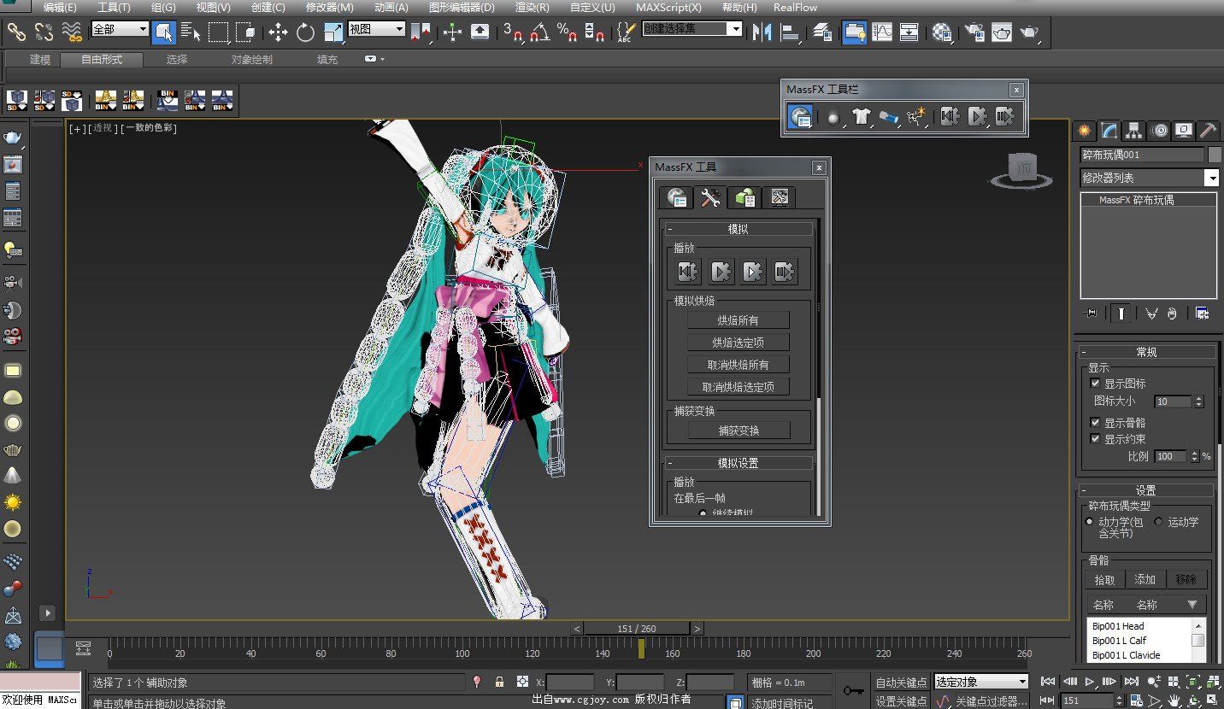1224x709 pixels.
Task: Toggle 设置关键点 set key mode
Action: [x=901, y=701]
